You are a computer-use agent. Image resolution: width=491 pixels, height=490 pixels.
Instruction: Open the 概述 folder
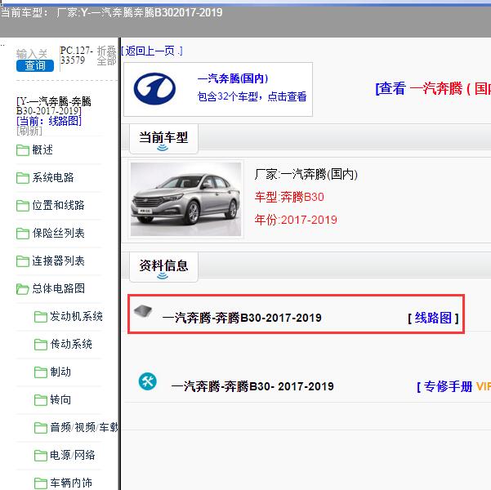(x=42, y=149)
